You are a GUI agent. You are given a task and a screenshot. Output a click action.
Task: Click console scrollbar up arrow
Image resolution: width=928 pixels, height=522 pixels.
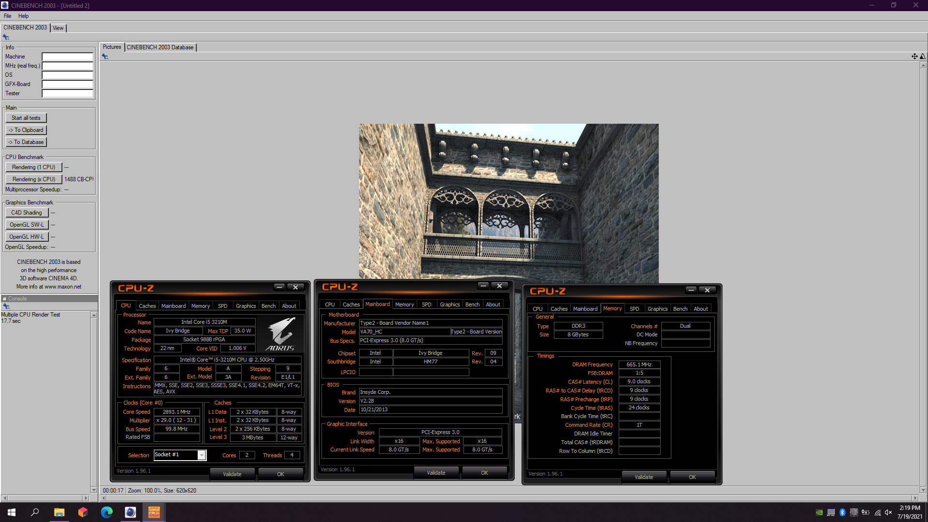[x=94, y=315]
